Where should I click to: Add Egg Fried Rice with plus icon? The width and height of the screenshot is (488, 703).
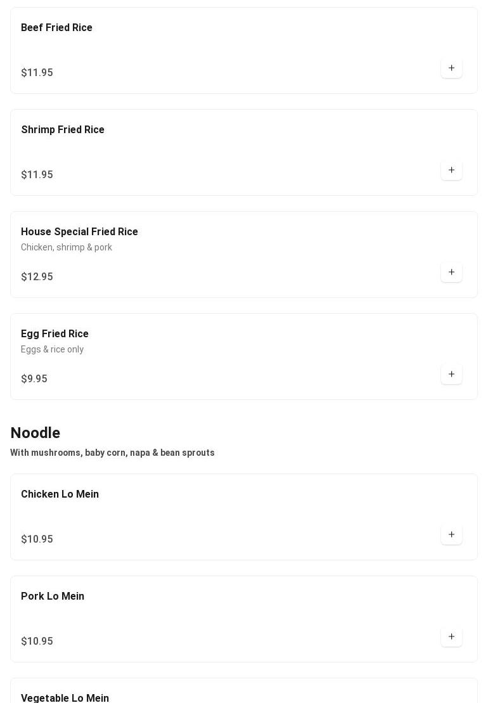point(451,375)
